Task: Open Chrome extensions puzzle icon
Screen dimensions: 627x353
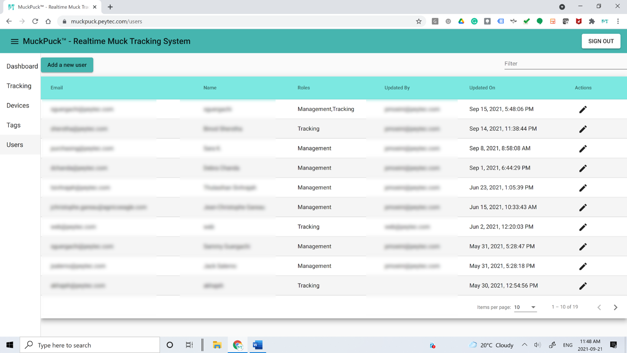Action: (x=592, y=21)
